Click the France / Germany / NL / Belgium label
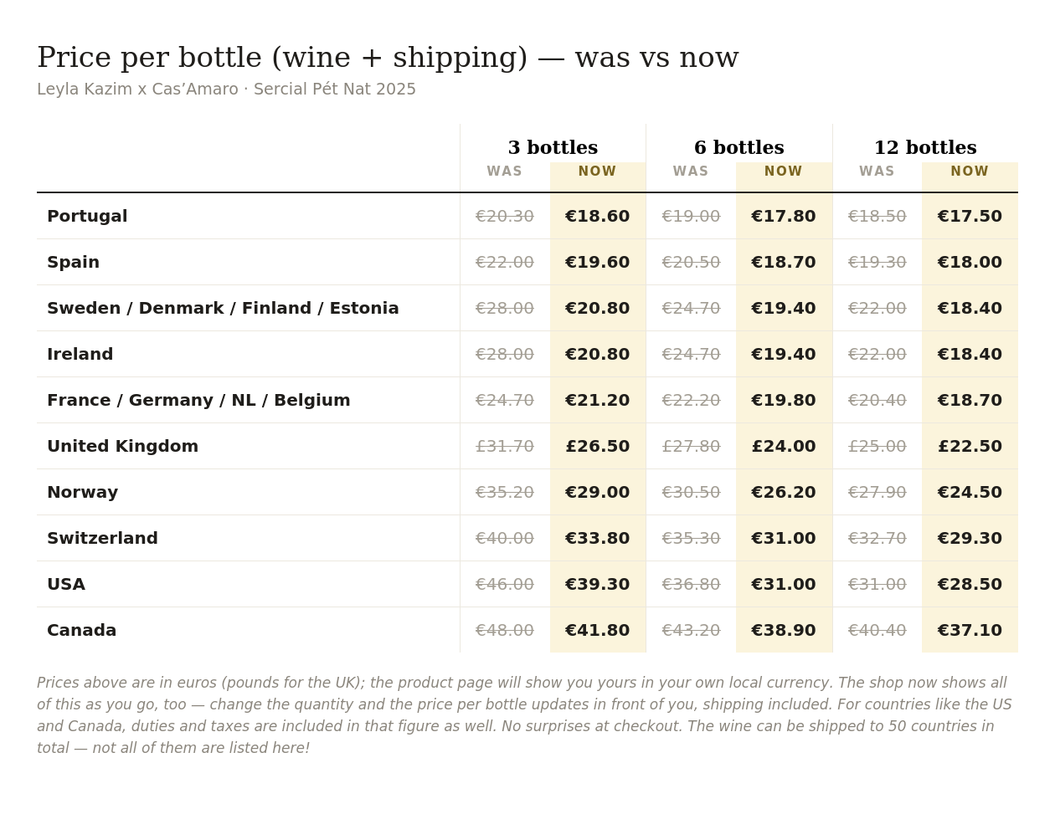 pyautogui.click(x=198, y=401)
